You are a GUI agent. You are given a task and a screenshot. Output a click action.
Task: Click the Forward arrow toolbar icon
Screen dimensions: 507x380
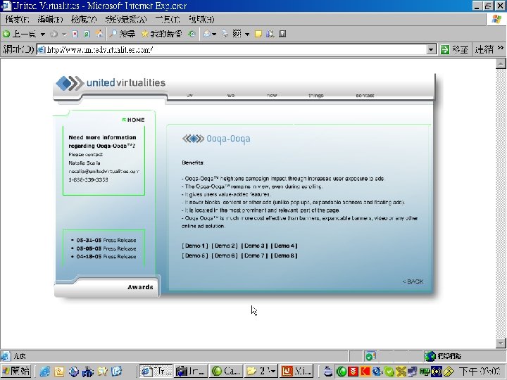(54, 34)
